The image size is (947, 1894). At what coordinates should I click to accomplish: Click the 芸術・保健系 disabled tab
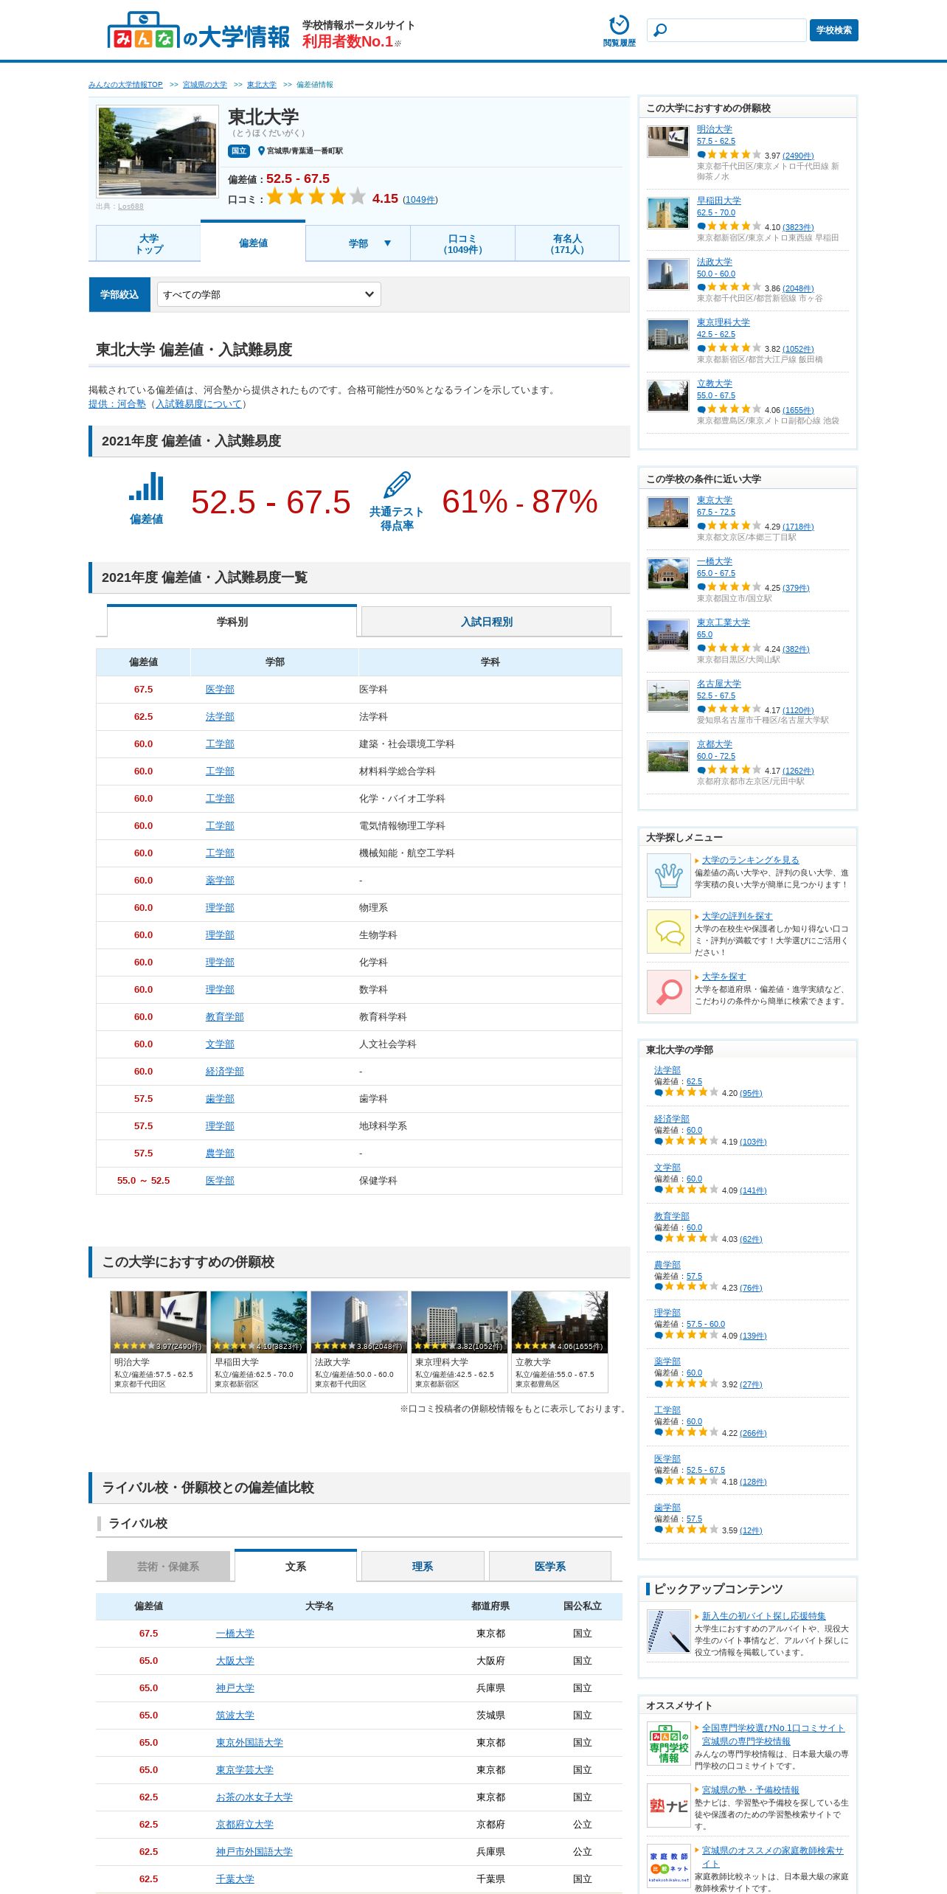[168, 1567]
